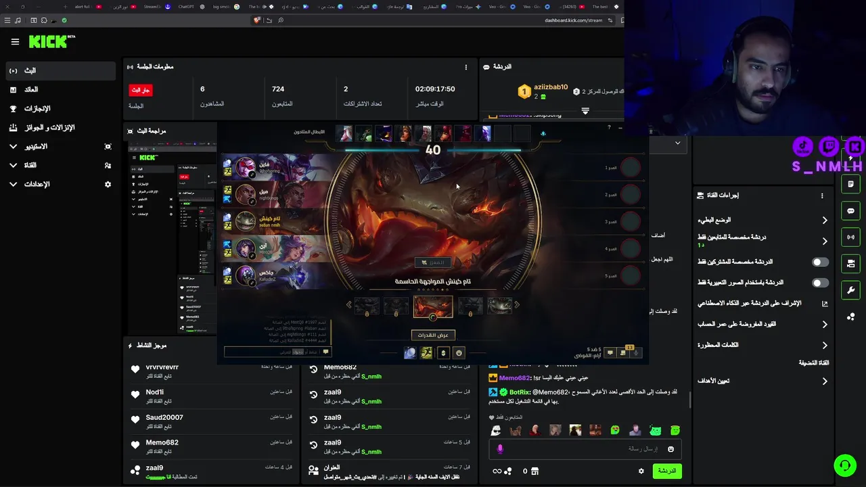Click the chat bubble icon in the right sidebar
This screenshot has width=866, height=487.
pos(850,211)
